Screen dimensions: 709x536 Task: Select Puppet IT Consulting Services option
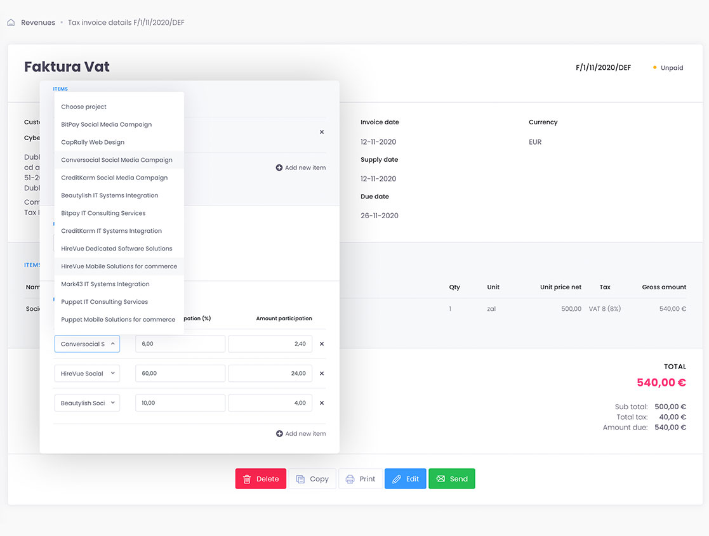coord(119,301)
